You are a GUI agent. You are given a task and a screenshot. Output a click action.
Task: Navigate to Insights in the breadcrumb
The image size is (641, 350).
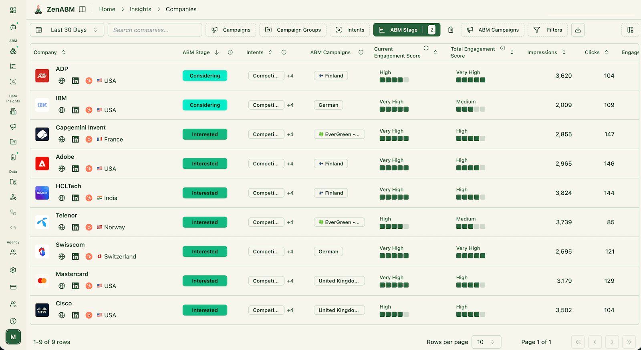pyautogui.click(x=140, y=9)
